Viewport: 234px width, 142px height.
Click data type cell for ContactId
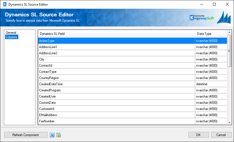(211, 66)
